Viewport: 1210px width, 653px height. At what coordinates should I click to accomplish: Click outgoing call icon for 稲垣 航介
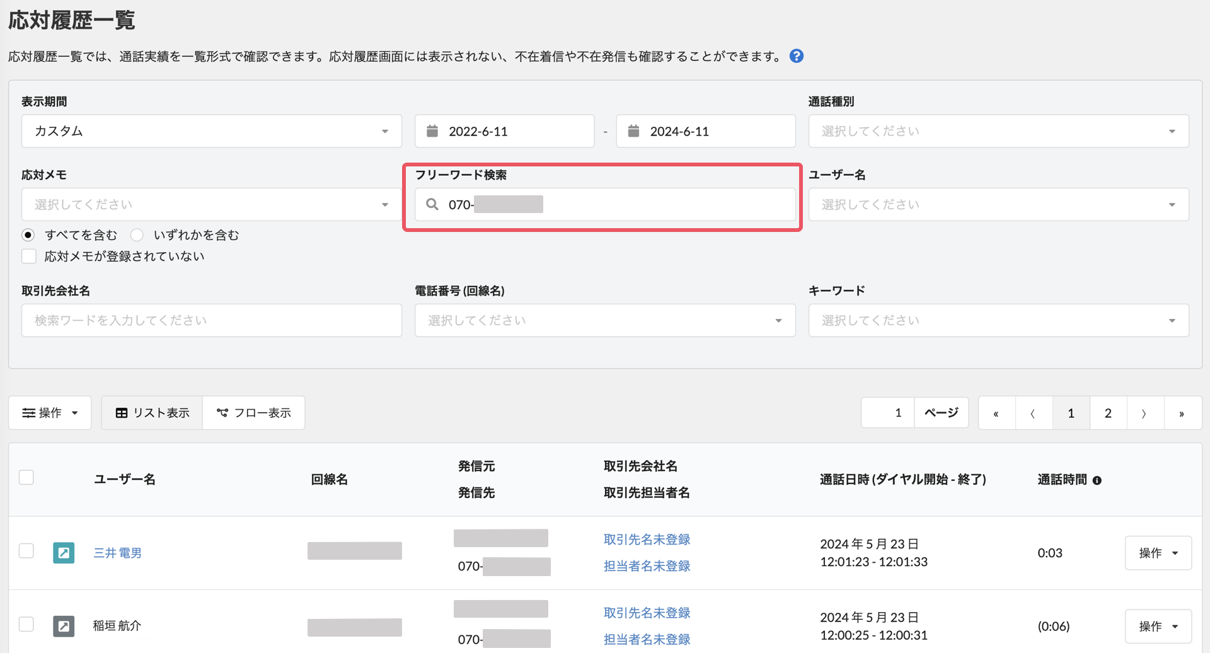point(64,626)
